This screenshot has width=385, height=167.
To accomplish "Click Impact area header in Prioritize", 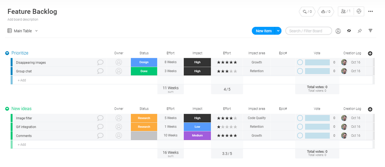I will (x=257, y=53).
